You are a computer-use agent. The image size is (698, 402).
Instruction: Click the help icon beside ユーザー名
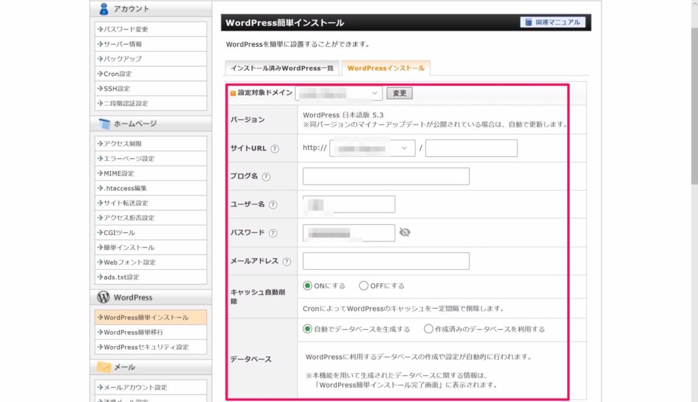click(x=273, y=205)
